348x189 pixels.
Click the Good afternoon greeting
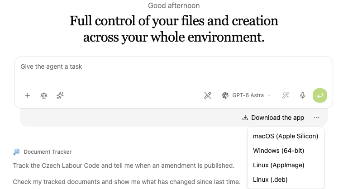point(174,5)
